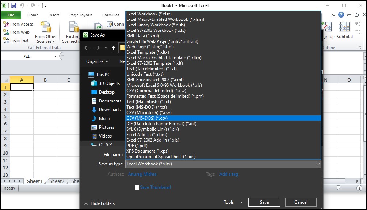Open the File tab
The image size is (367, 210).
pyautogui.click(x=11, y=15)
